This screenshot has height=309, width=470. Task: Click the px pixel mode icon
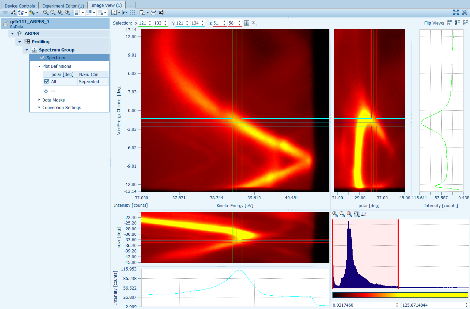click(125, 13)
